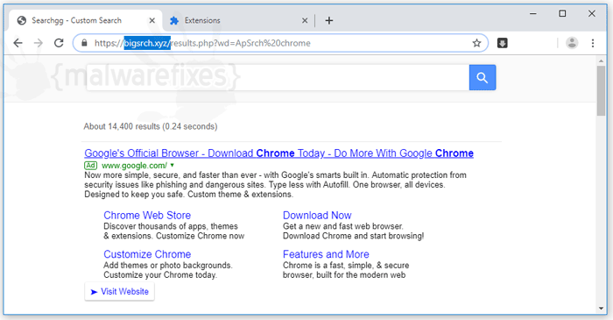Reload the page with refresh icon
The width and height of the screenshot is (613, 320).
tap(59, 43)
